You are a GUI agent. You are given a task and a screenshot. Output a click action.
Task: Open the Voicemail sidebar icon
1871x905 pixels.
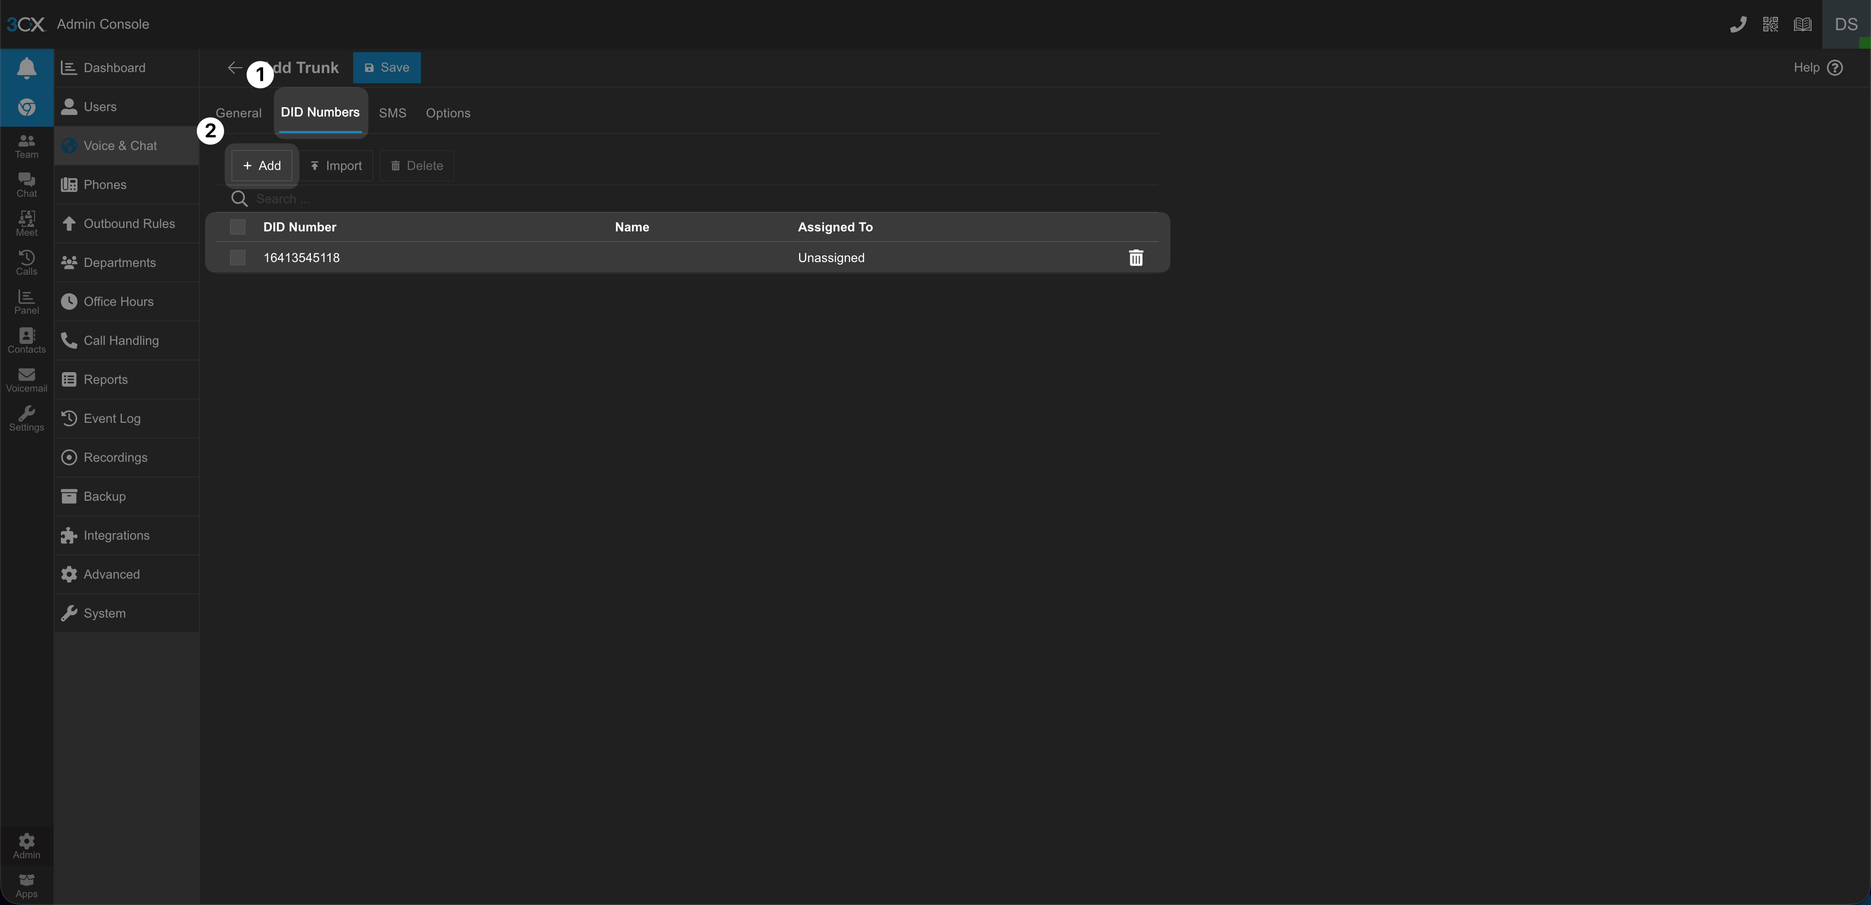pos(26,379)
